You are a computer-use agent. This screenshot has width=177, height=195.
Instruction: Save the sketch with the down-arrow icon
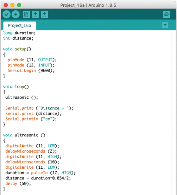click(x=44, y=15)
